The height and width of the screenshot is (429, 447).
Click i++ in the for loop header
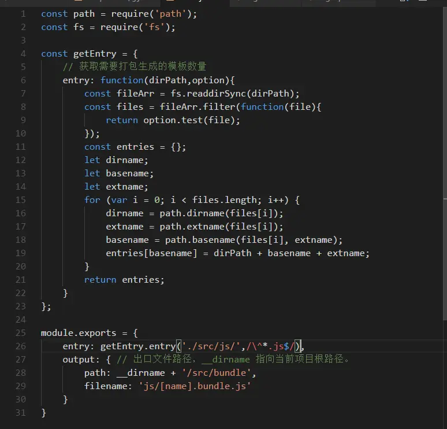pyautogui.click(x=275, y=200)
